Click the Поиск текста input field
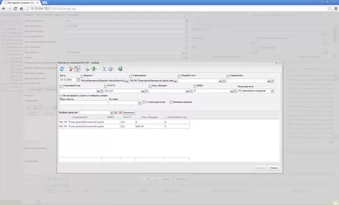339x205 pixels. coord(83,103)
